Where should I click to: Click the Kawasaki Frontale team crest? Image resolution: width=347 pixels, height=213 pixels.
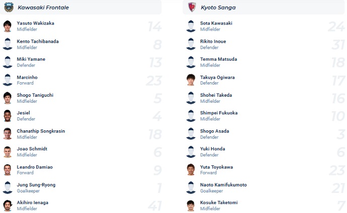[9, 8]
